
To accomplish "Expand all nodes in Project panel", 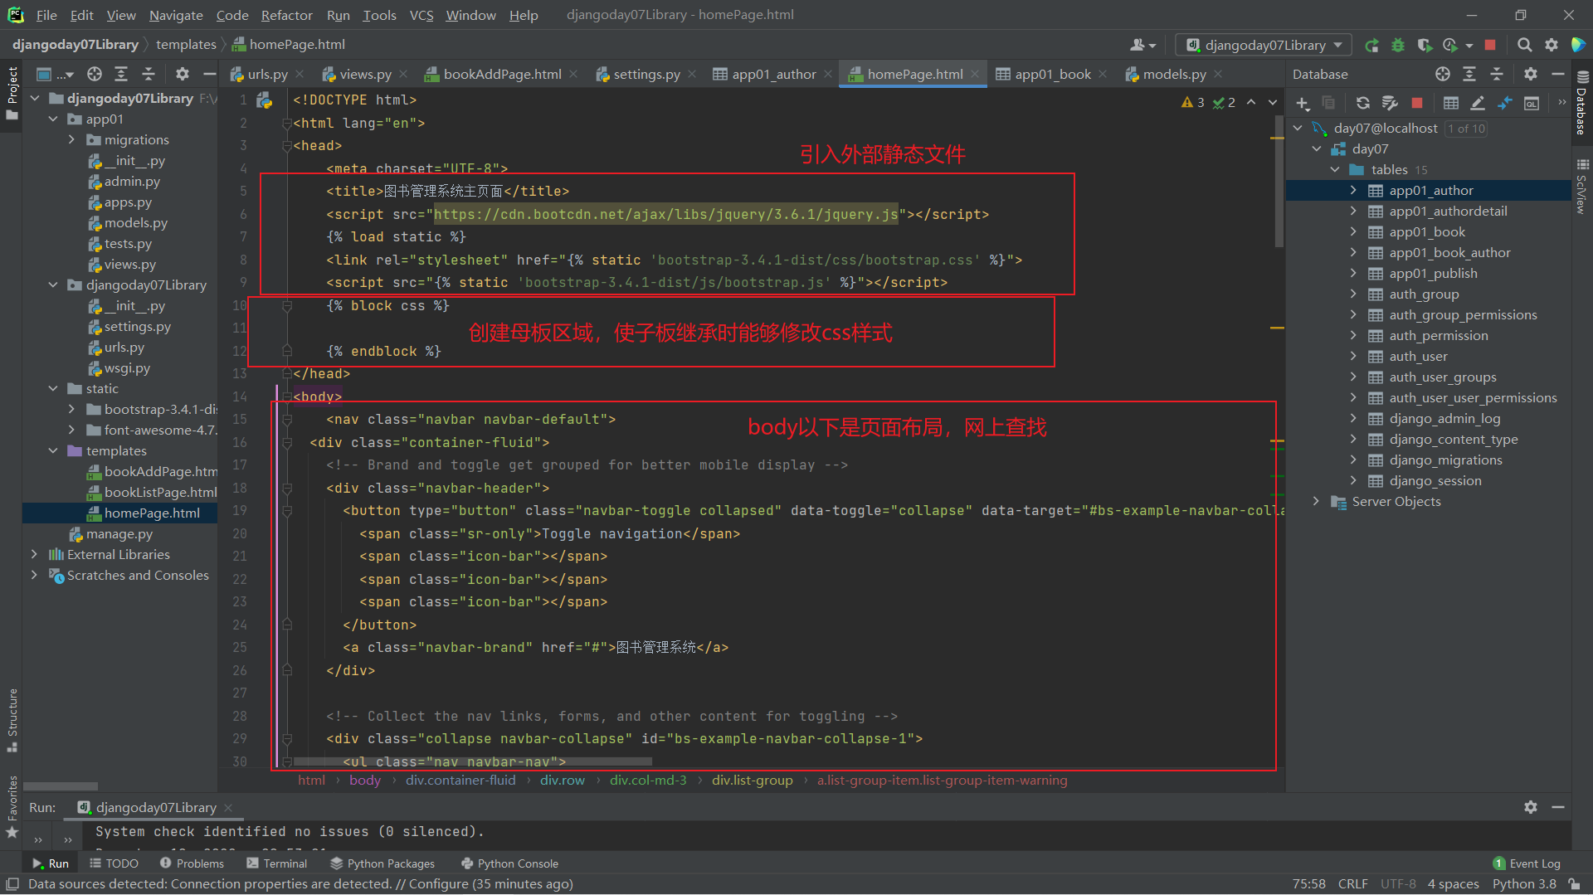I will (121, 75).
